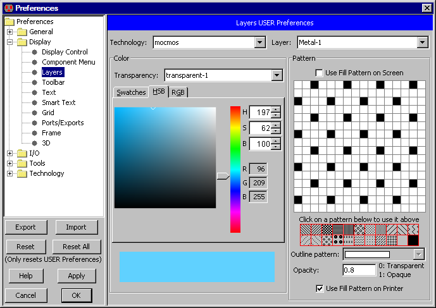Pick the blank empty fill pattern
Screen dimensions: 436x308
[x=402, y=240]
